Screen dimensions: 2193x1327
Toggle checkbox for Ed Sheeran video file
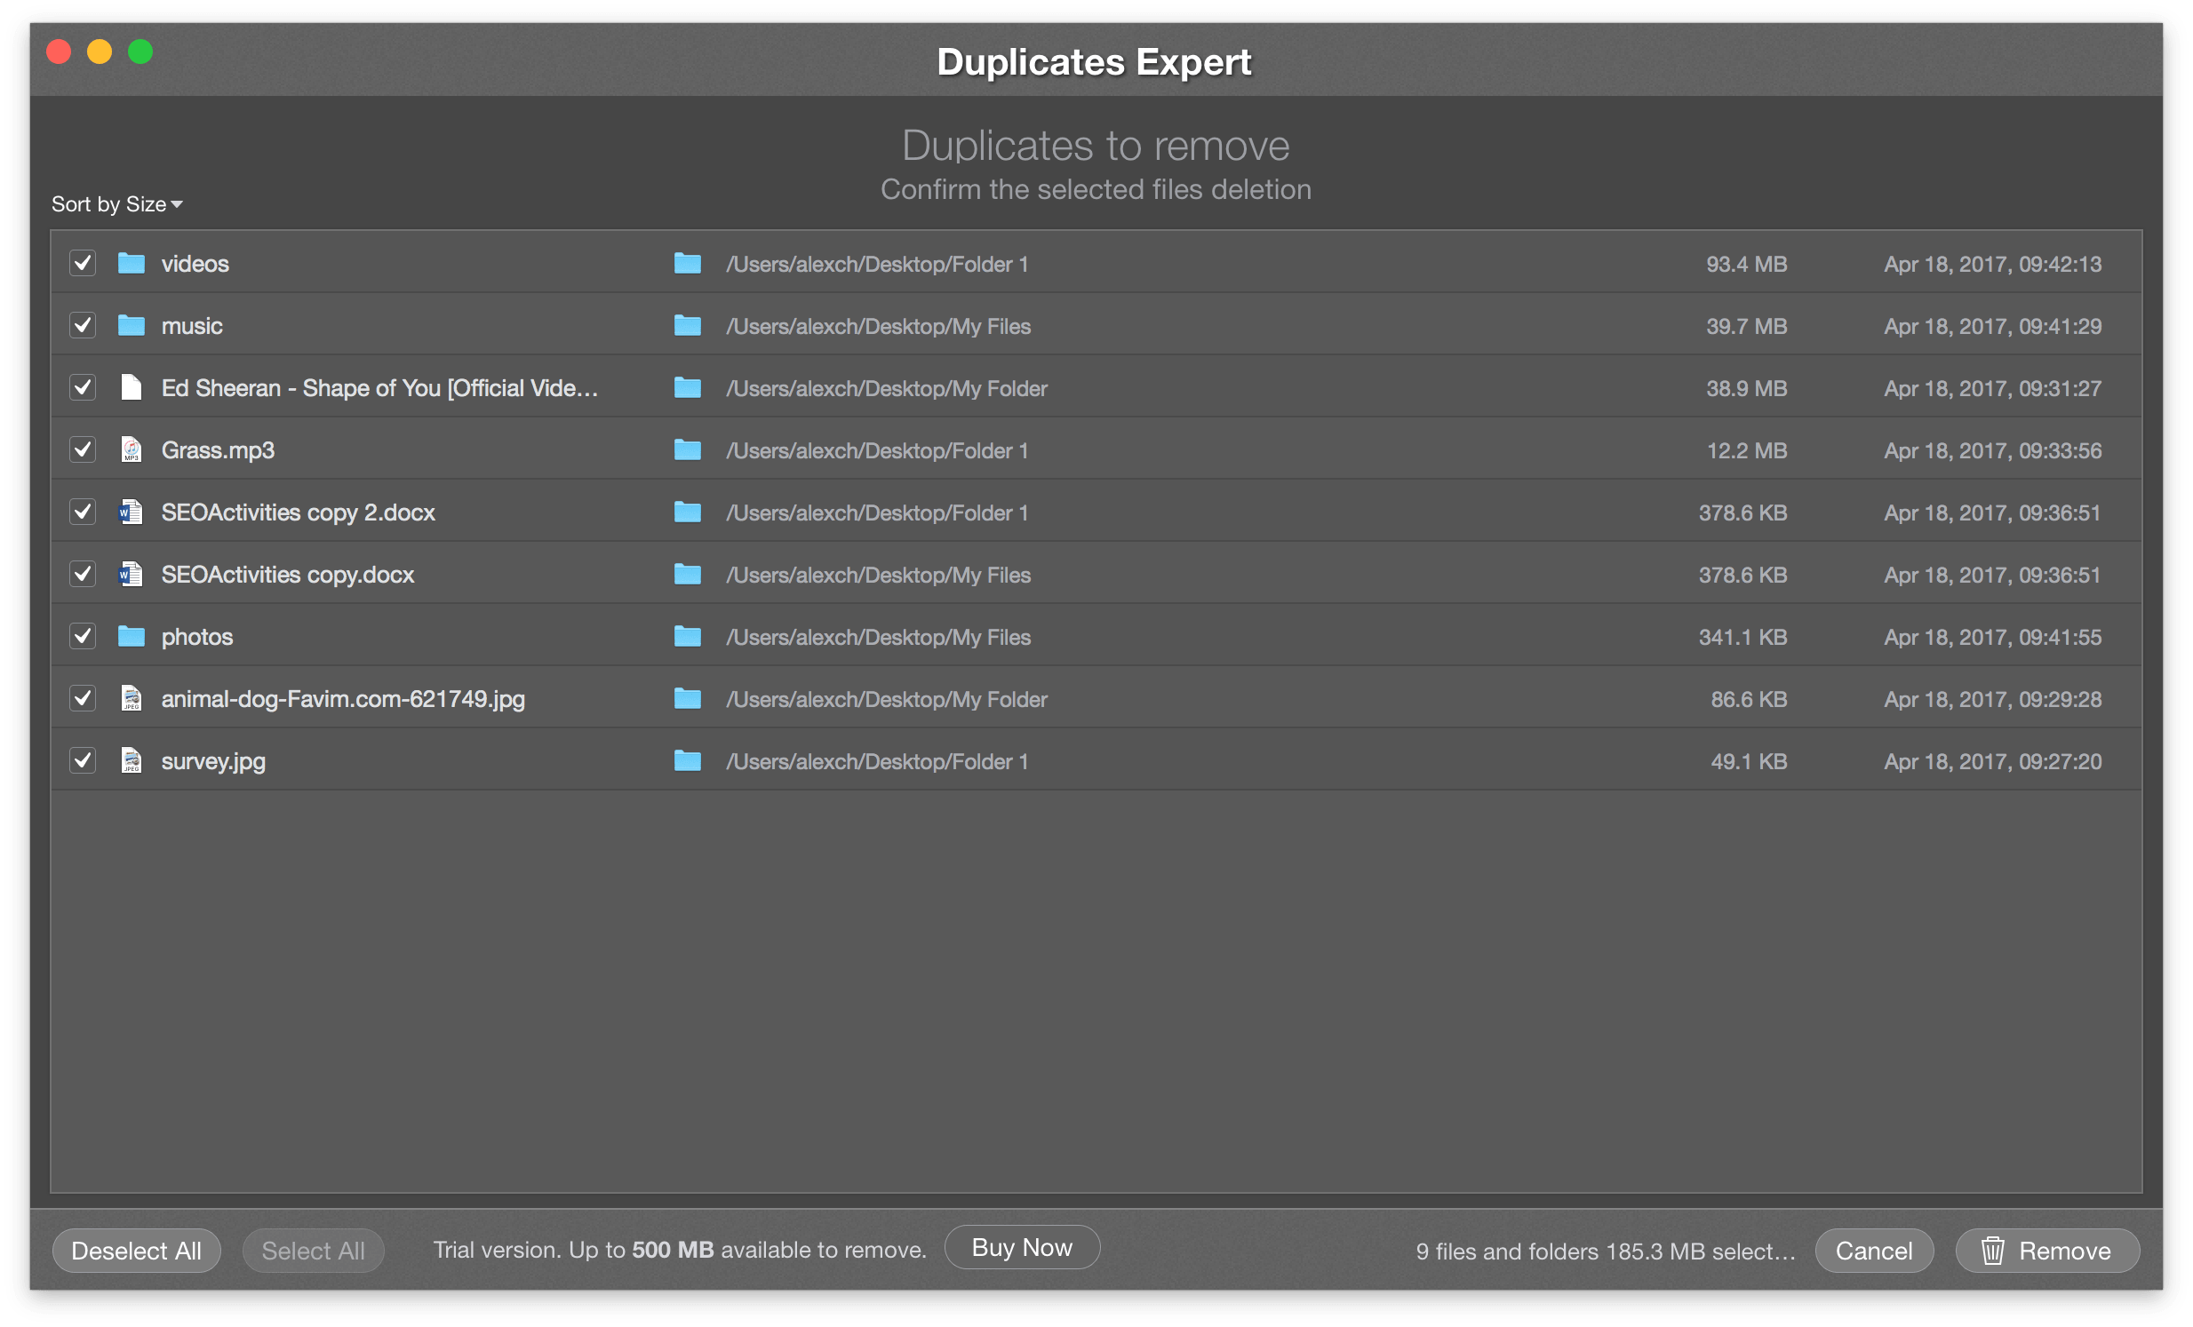(x=83, y=388)
